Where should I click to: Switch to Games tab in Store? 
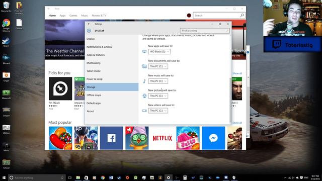coord(73,16)
